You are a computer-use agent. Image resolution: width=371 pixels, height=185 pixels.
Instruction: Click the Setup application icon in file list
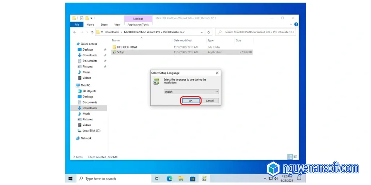tap(114, 52)
